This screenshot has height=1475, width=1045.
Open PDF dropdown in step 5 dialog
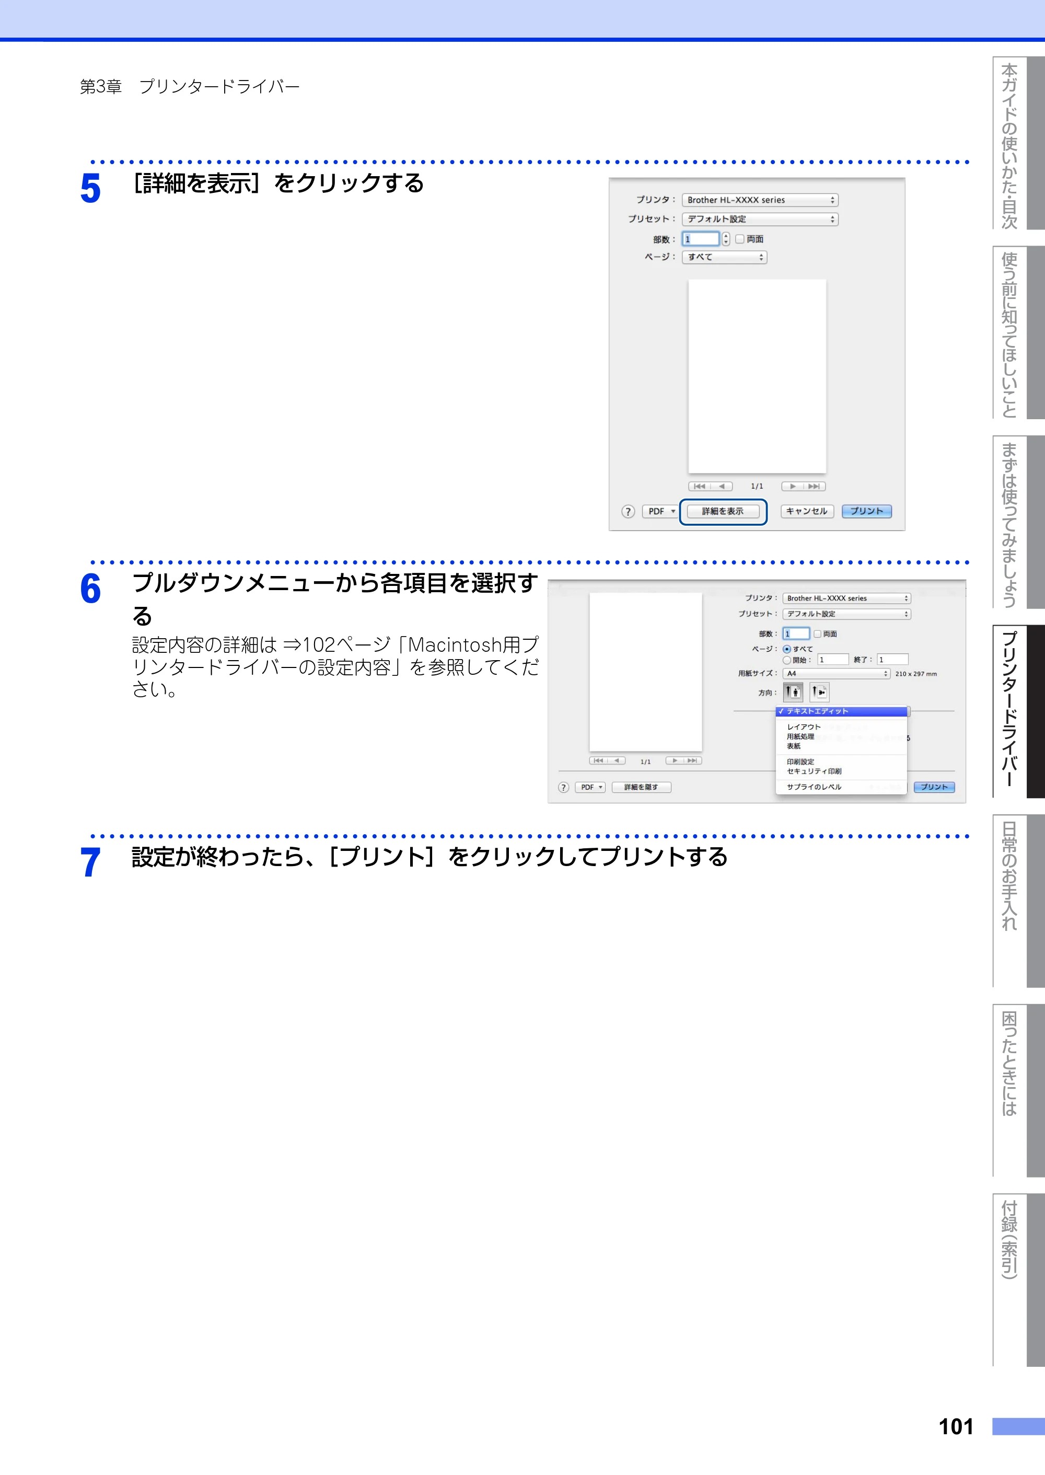click(x=661, y=512)
